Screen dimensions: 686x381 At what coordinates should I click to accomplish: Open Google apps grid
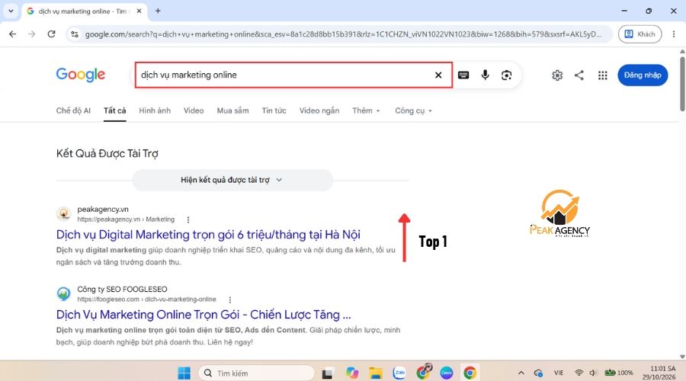[602, 75]
